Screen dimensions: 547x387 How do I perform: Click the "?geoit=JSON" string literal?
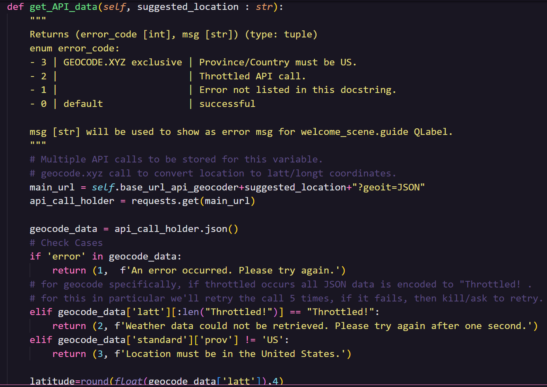coord(388,187)
